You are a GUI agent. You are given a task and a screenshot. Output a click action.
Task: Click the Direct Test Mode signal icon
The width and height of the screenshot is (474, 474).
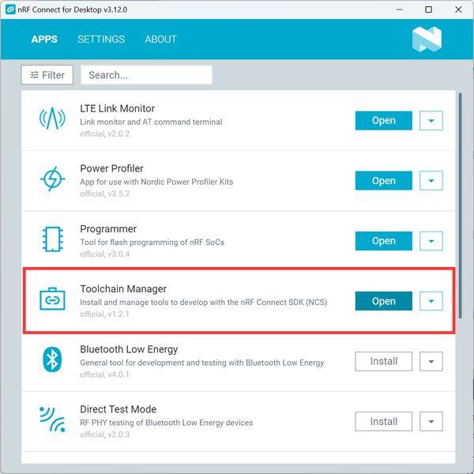coord(52,419)
